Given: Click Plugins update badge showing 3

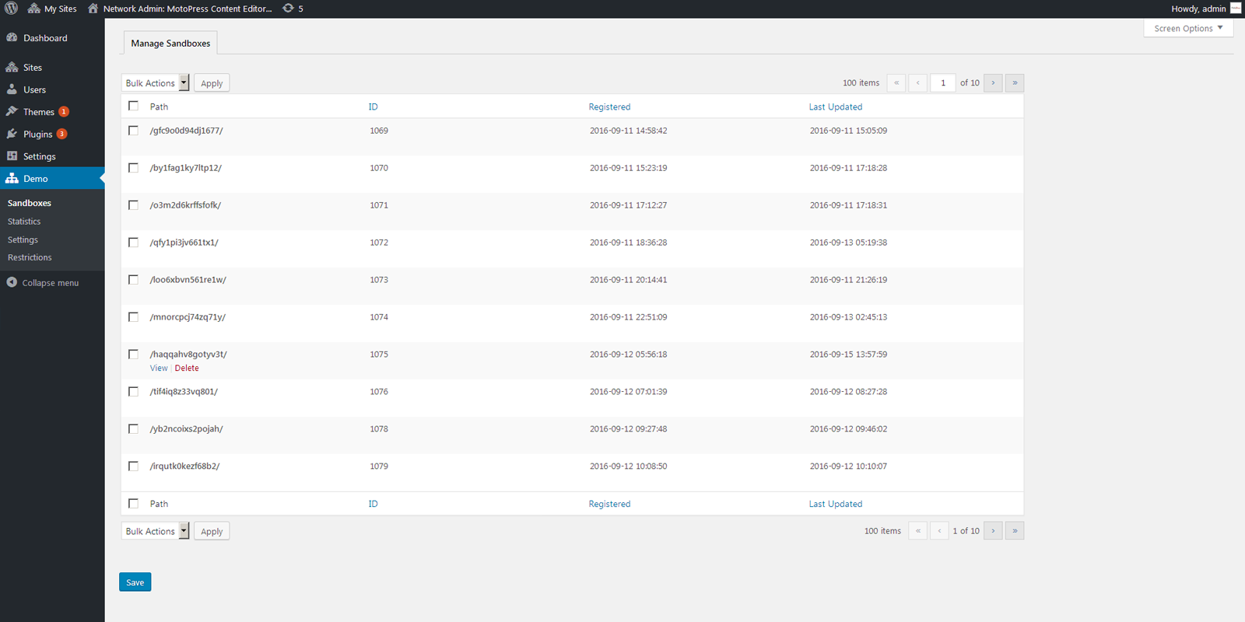Looking at the screenshot, I should [x=61, y=134].
